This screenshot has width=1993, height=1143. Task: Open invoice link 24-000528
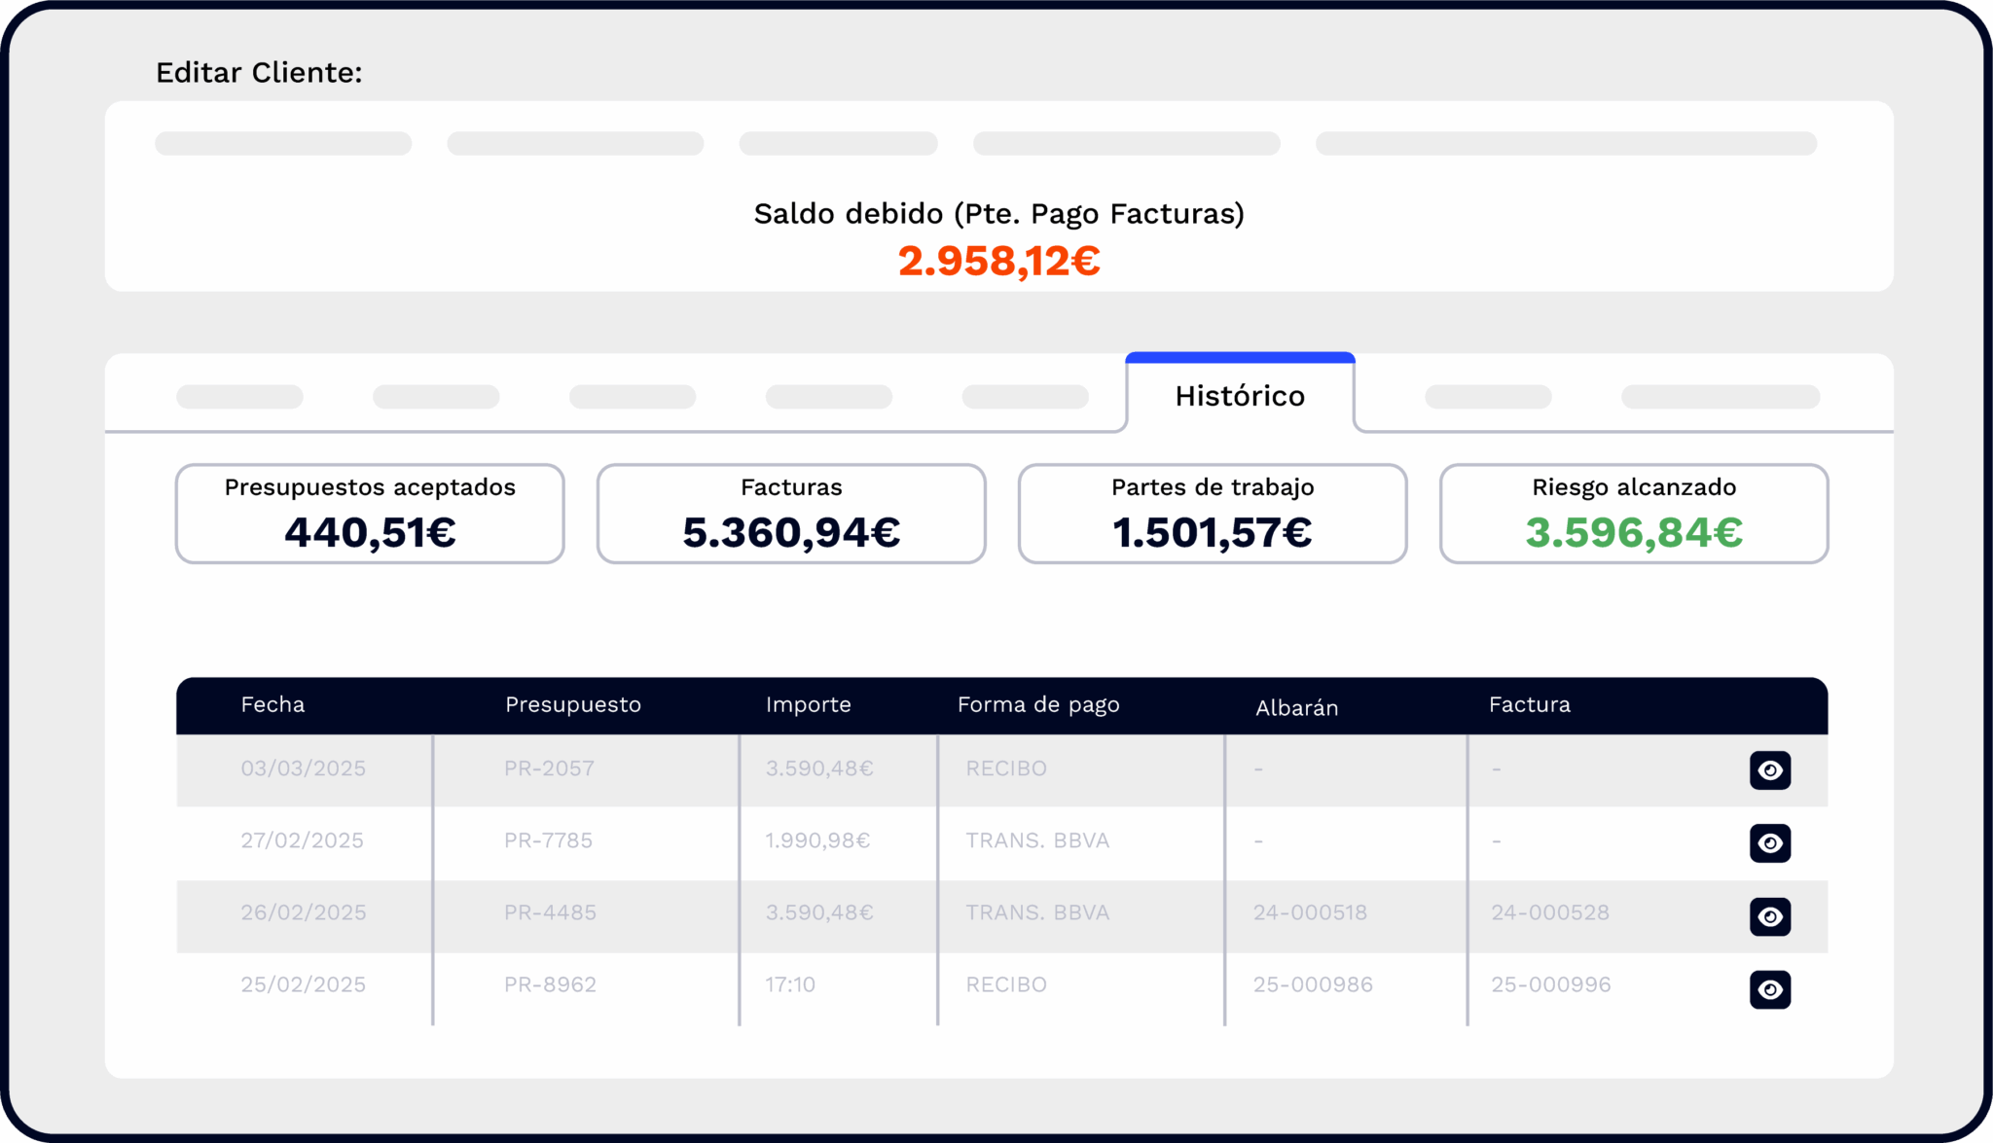tap(1549, 912)
